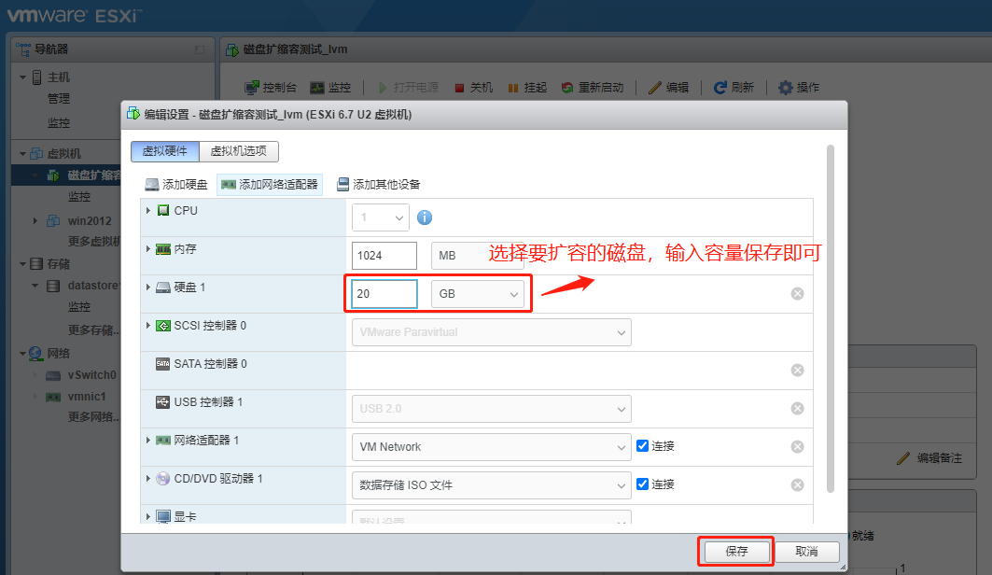Click the Console (控制台) toolbar icon
The width and height of the screenshot is (992, 575).
(252, 88)
